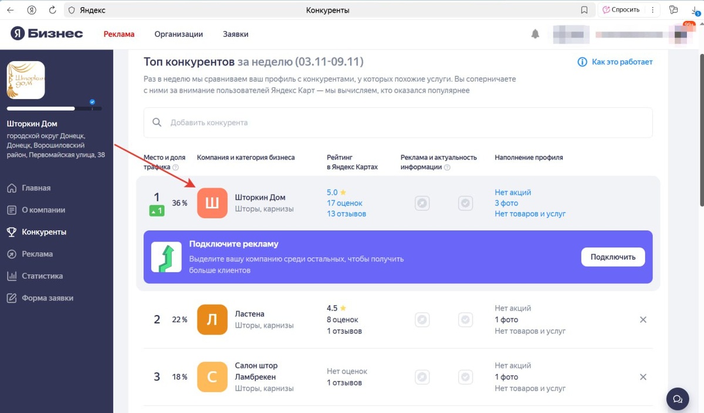Open the 3 фото link
Image resolution: width=704 pixels, height=413 pixels.
click(506, 203)
